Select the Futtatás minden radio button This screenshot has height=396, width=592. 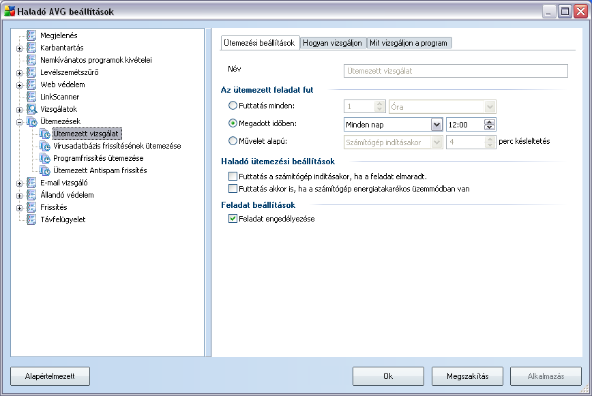point(233,106)
